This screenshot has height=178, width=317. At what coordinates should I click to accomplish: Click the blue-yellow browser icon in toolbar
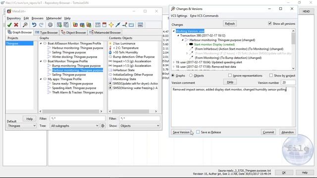click(x=82, y=25)
